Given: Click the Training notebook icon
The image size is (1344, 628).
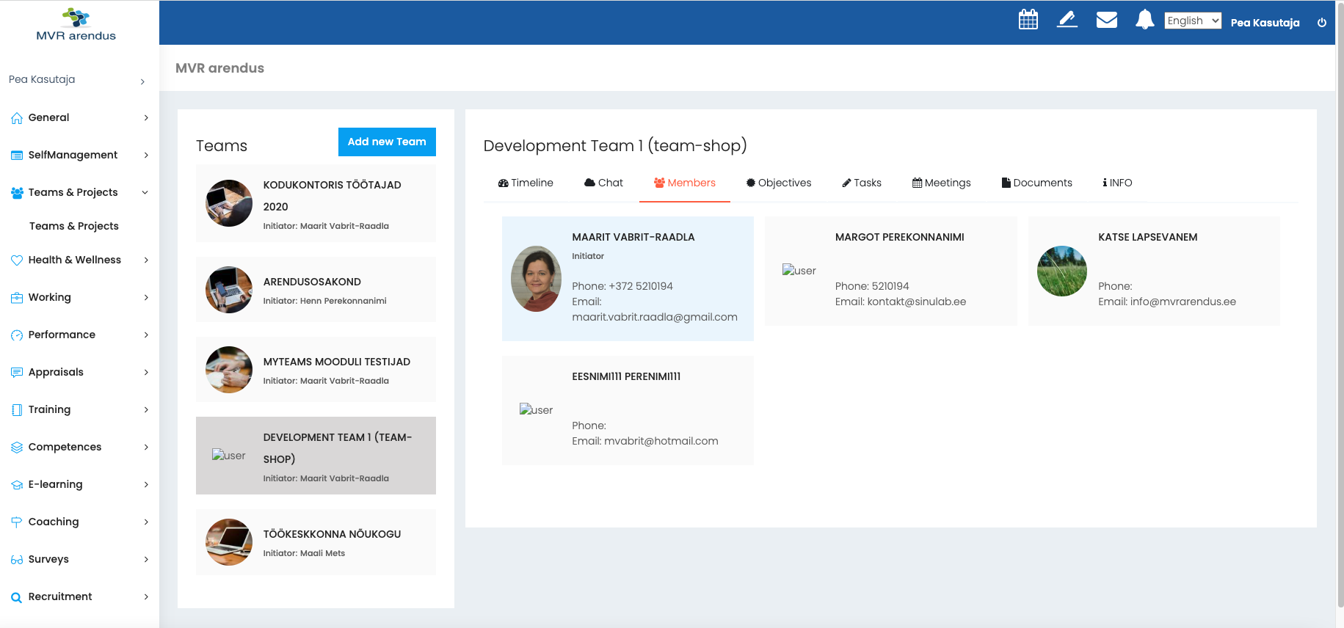Looking at the screenshot, I should point(17,410).
